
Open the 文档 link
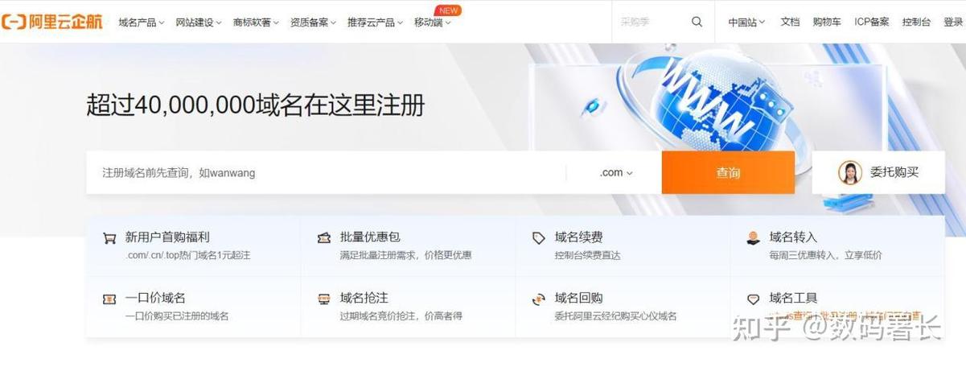point(790,23)
